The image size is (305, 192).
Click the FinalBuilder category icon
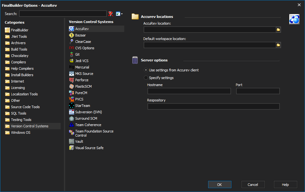(7, 30)
